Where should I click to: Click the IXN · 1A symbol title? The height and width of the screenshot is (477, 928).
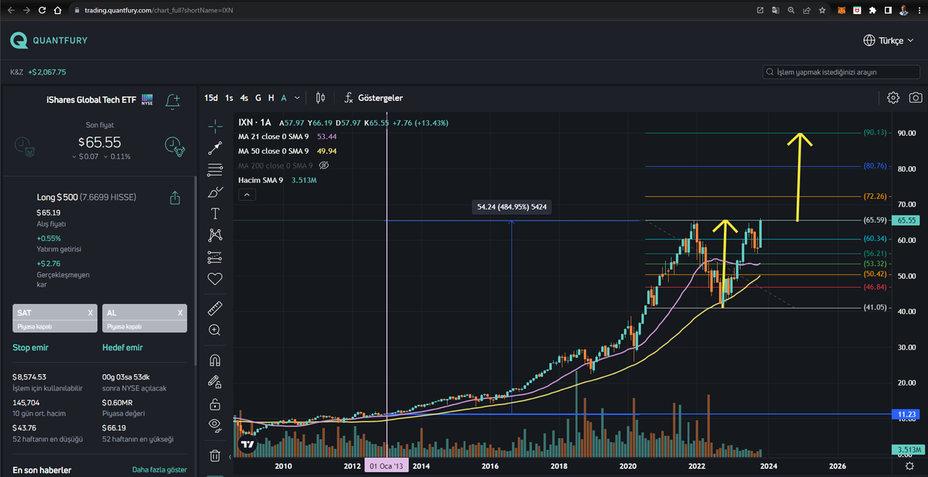255,122
